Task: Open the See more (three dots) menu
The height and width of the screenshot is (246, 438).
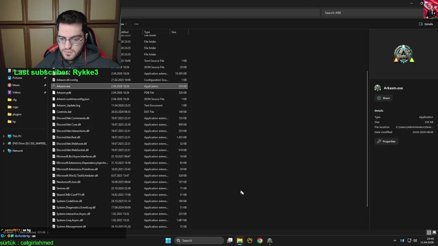Action: click(136, 24)
